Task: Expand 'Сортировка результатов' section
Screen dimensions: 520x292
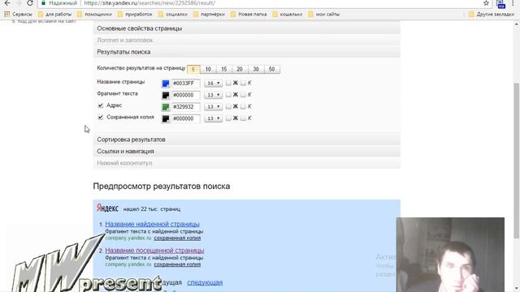Action: click(x=247, y=140)
